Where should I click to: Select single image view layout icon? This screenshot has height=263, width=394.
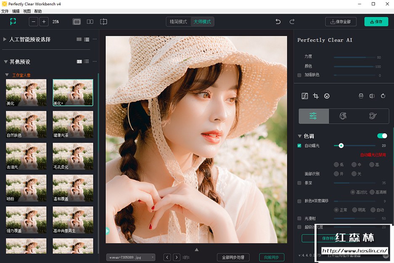[77, 21]
